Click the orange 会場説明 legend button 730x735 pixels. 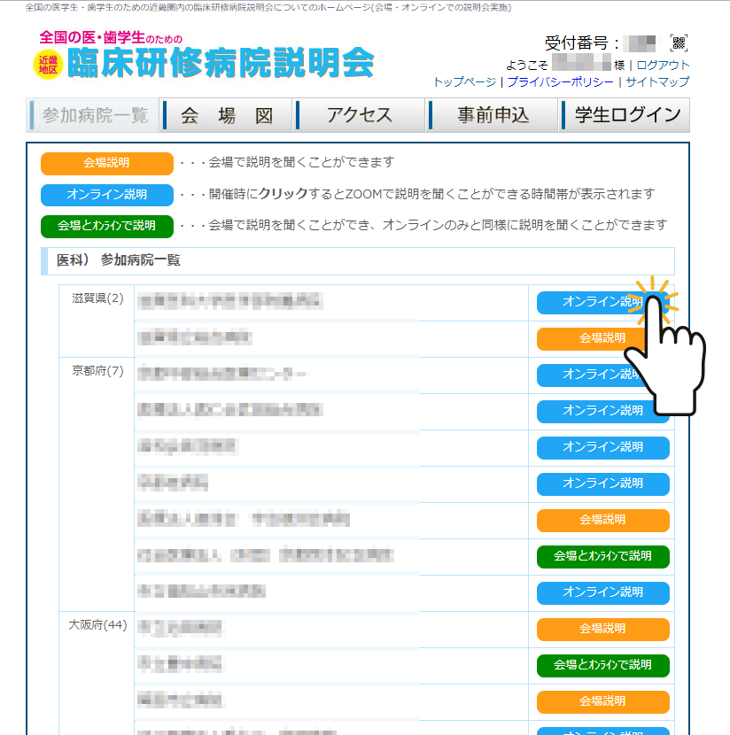(x=106, y=163)
